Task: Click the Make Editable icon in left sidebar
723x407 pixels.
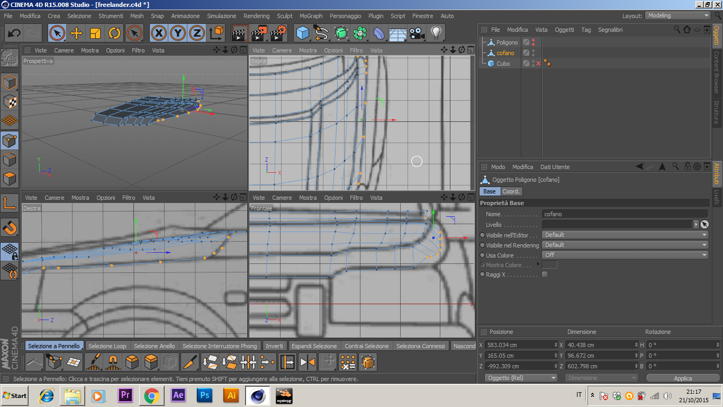Action: pos(10,59)
